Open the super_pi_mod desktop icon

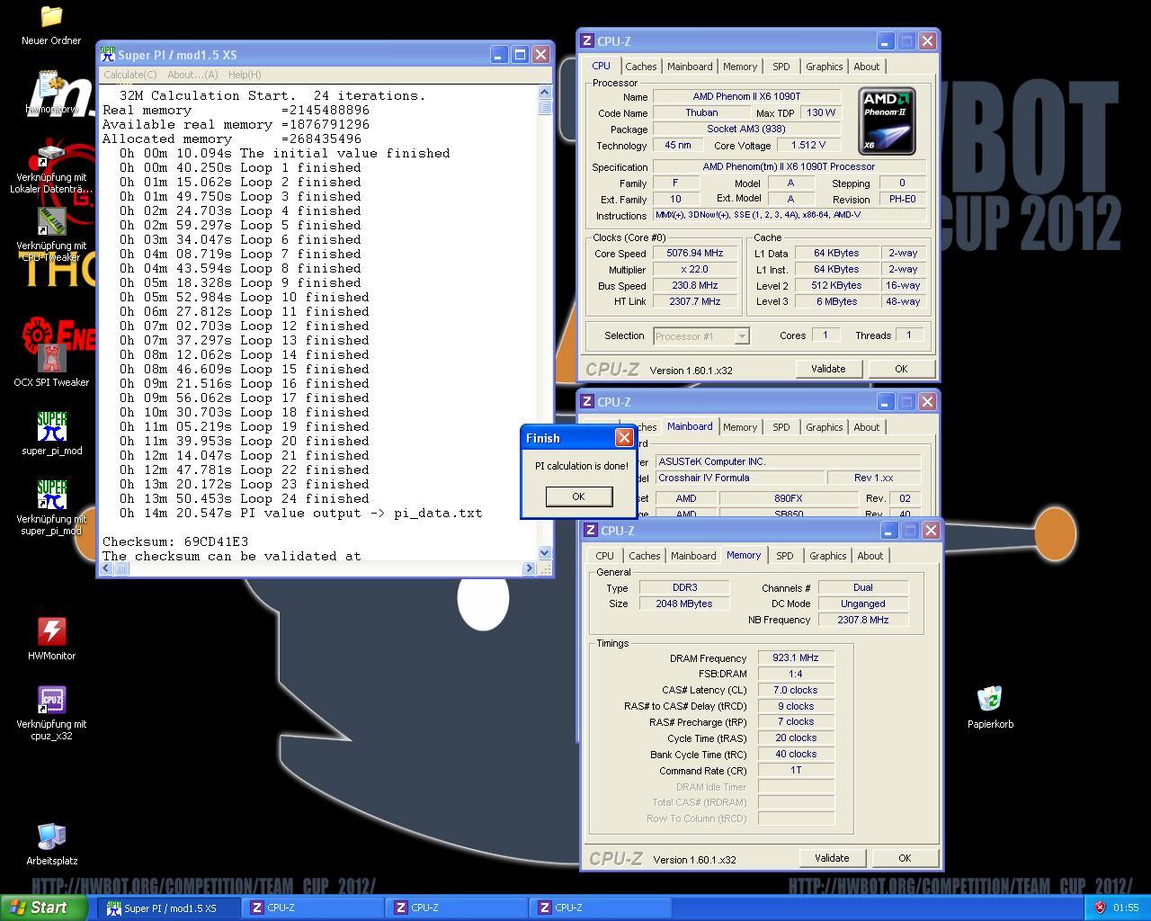tap(51, 426)
